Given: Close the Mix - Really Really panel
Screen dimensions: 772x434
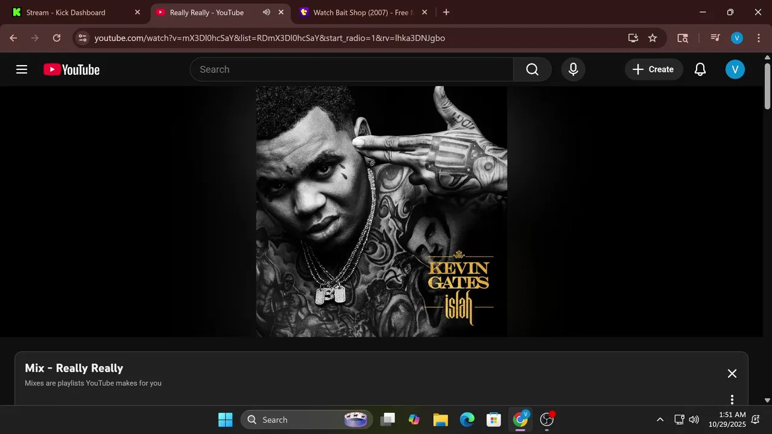Looking at the screenshot, I should [x=732, y=374].
